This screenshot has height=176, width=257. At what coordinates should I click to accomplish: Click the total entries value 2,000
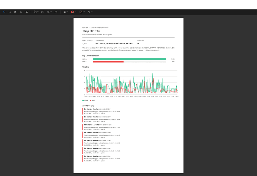tap(84, 43)
